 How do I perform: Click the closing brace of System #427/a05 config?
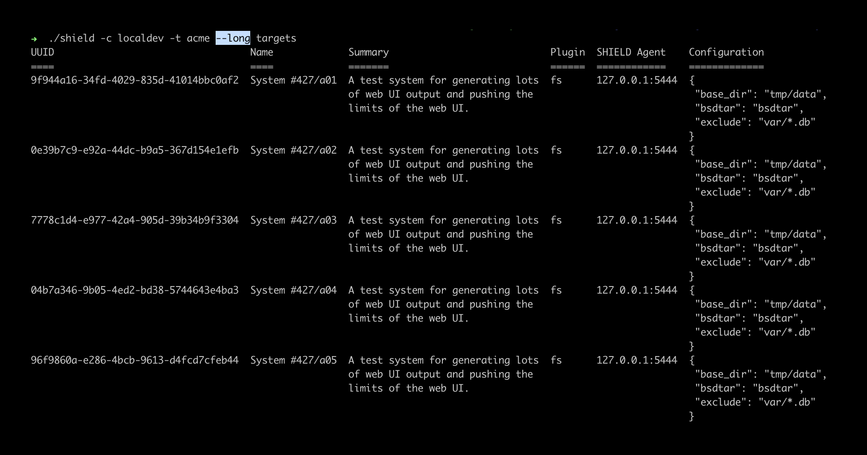pos(692,416)
